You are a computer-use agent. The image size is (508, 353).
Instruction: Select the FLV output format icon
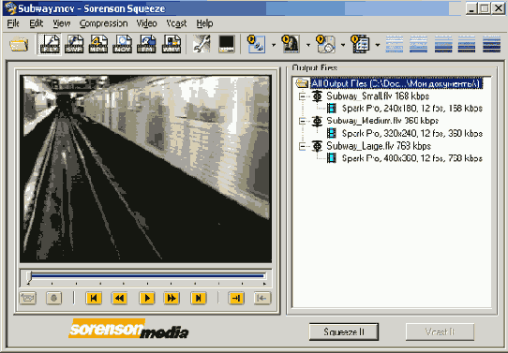50,44
